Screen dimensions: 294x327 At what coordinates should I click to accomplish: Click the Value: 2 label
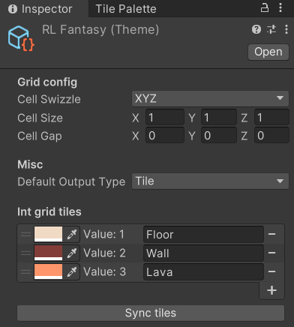(104, 253)
